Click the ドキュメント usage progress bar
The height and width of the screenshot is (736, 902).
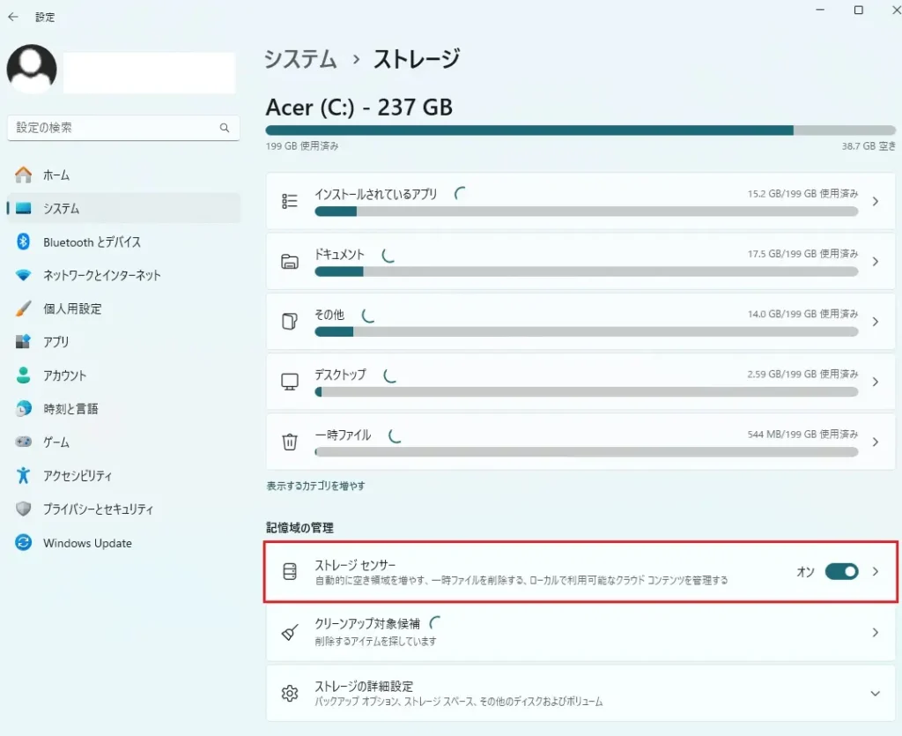point(586,271)
